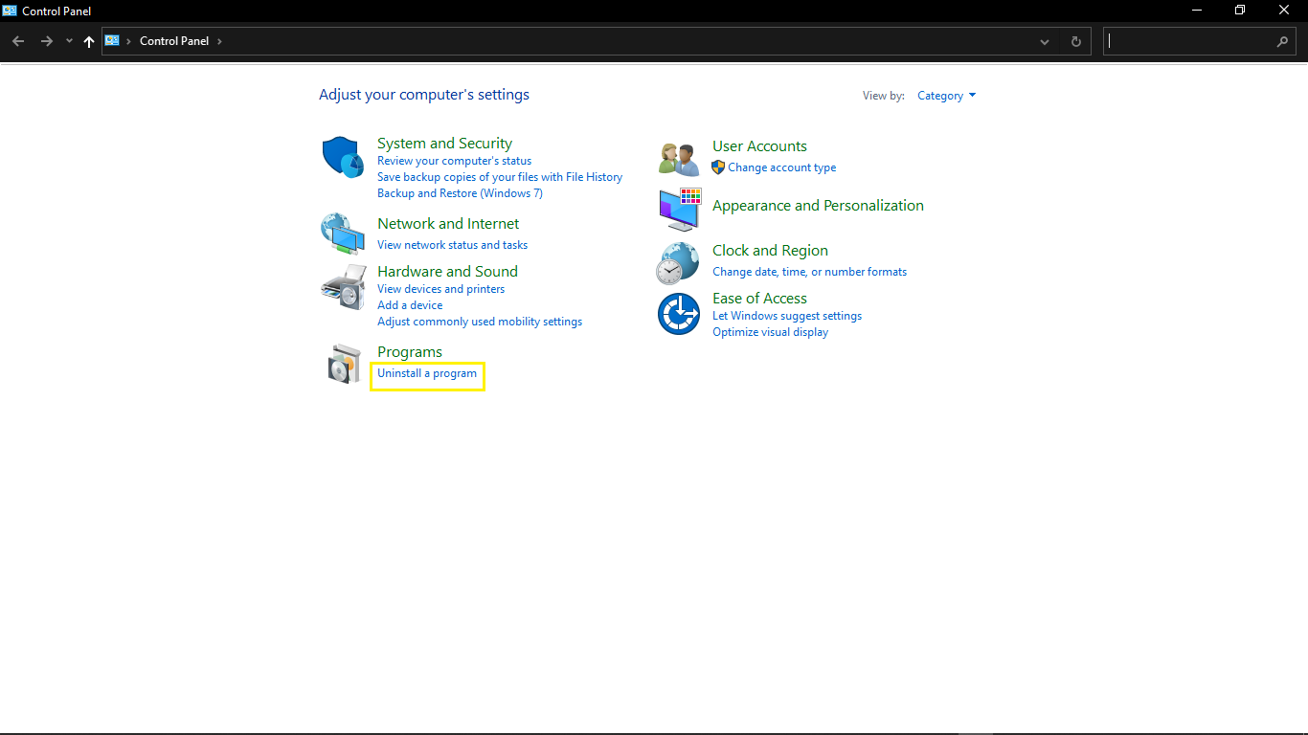Open Save backup copies with File History

point(500,177)
